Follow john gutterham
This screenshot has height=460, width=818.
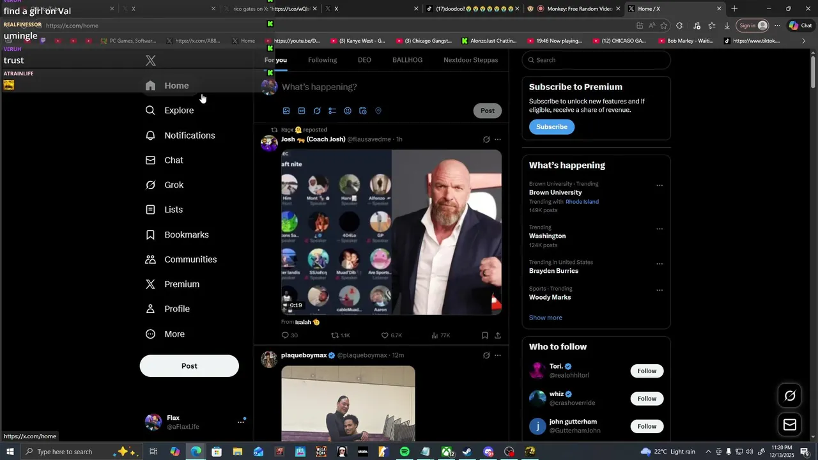coord(647,426)
